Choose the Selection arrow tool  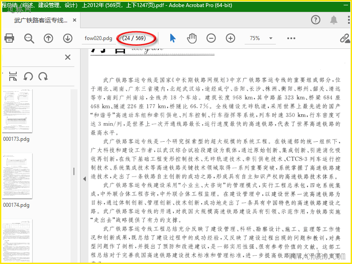pos(172,38)
